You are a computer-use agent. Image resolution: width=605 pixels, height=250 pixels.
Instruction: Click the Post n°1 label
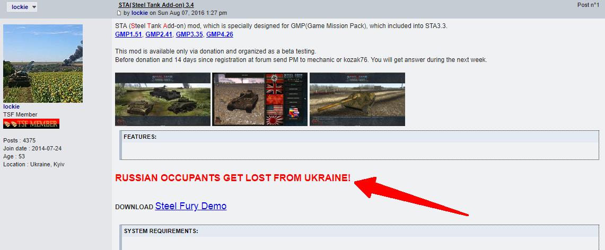coord(588,5)
